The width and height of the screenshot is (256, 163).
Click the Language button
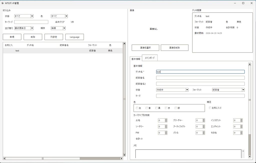click(74, 37)
